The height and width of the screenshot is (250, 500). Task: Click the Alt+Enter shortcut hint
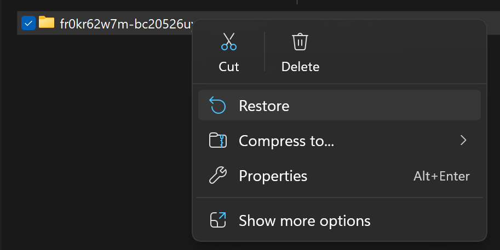[x=441, y=176]
